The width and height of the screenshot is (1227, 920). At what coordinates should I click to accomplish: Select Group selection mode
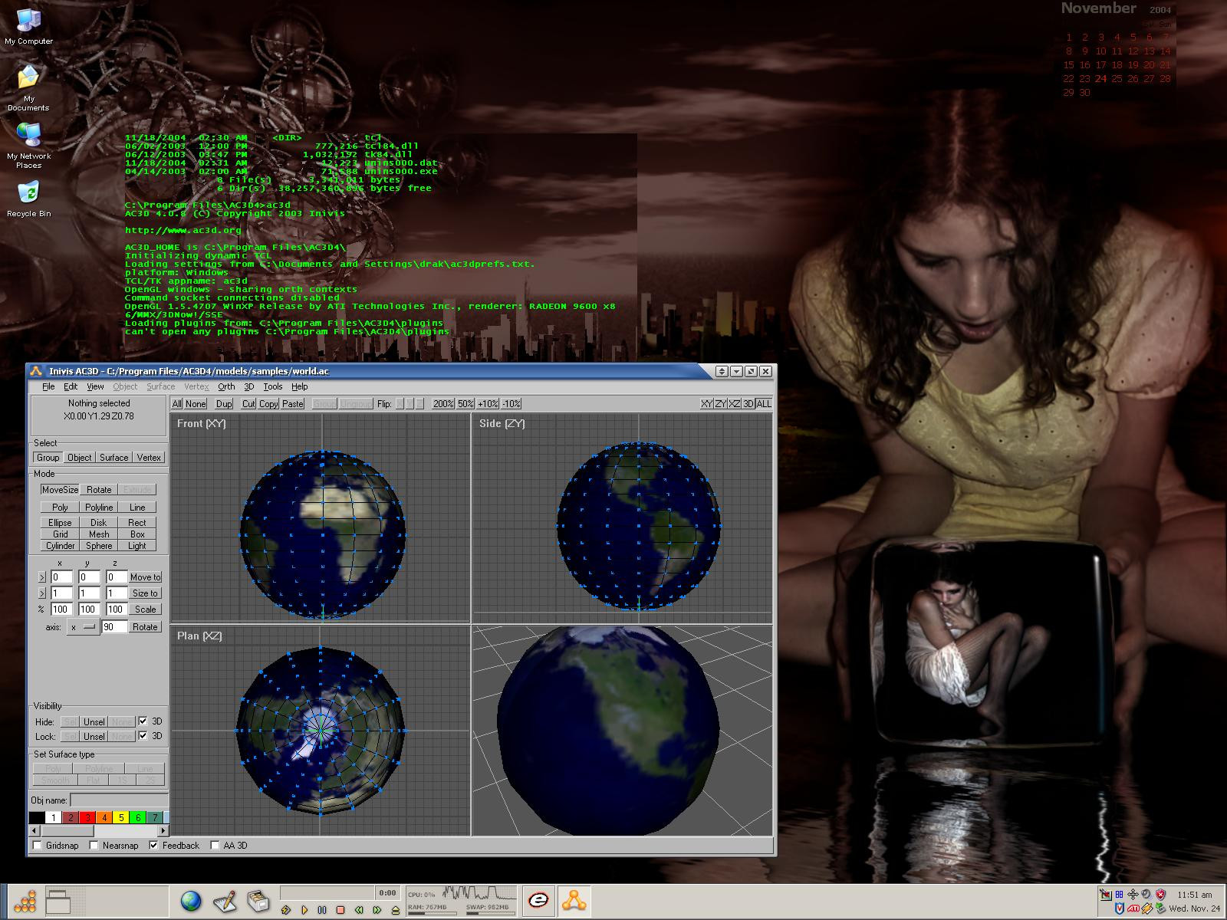[x=48, y=458]
